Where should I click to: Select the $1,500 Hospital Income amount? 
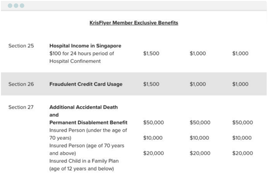pyautogui.click(x=151, y=53)
